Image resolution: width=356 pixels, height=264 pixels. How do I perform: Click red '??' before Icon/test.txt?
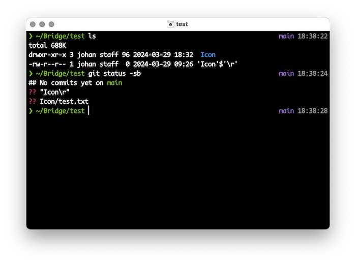tap(32, 101)
